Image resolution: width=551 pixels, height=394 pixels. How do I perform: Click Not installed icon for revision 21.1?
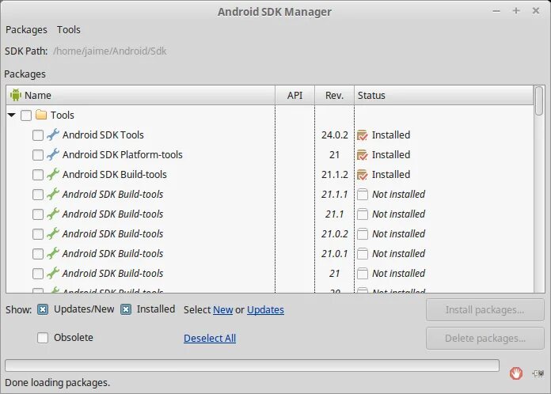363,214
